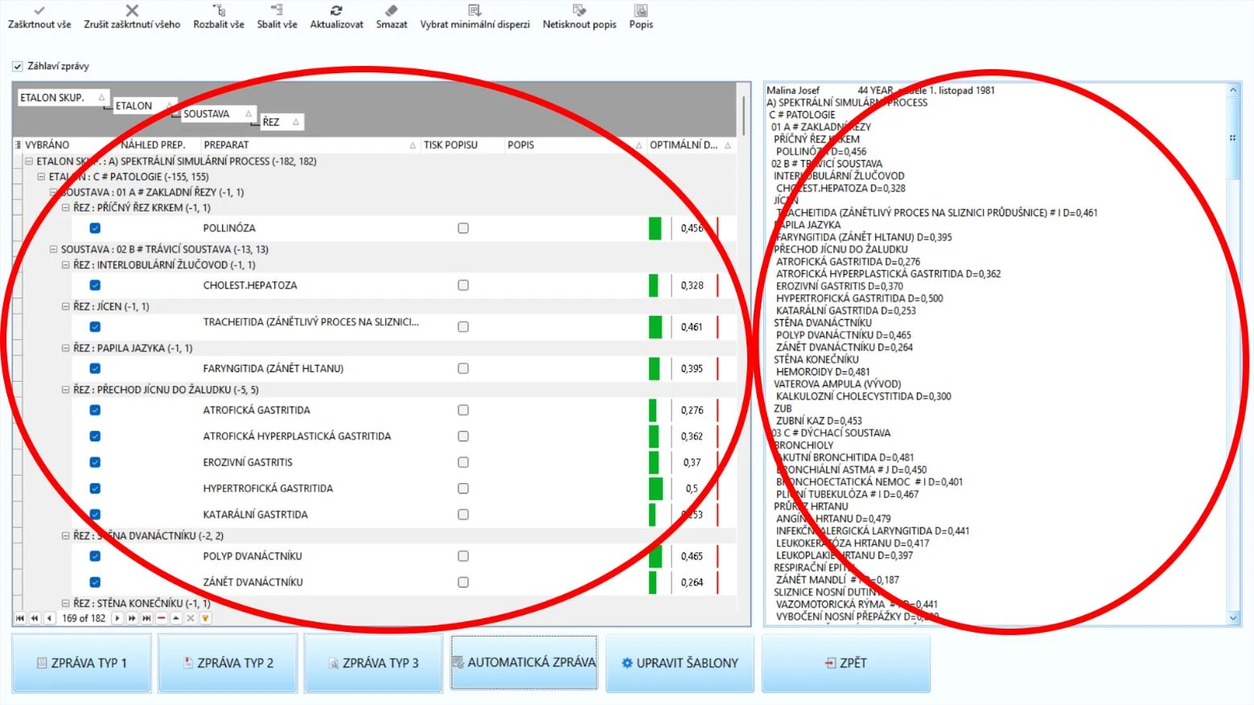1254x705 pixels.
Task: Click the UPRAVIT ŠABLONY button
Action: point(680,663)
